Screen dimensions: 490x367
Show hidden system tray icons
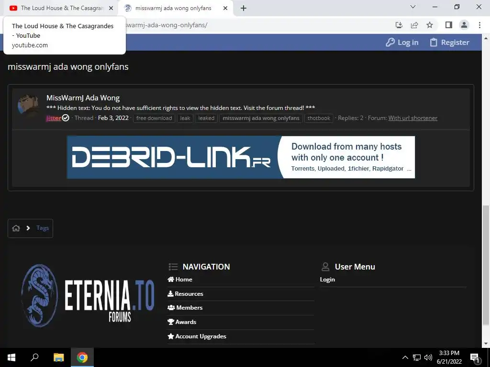[405, 357]
